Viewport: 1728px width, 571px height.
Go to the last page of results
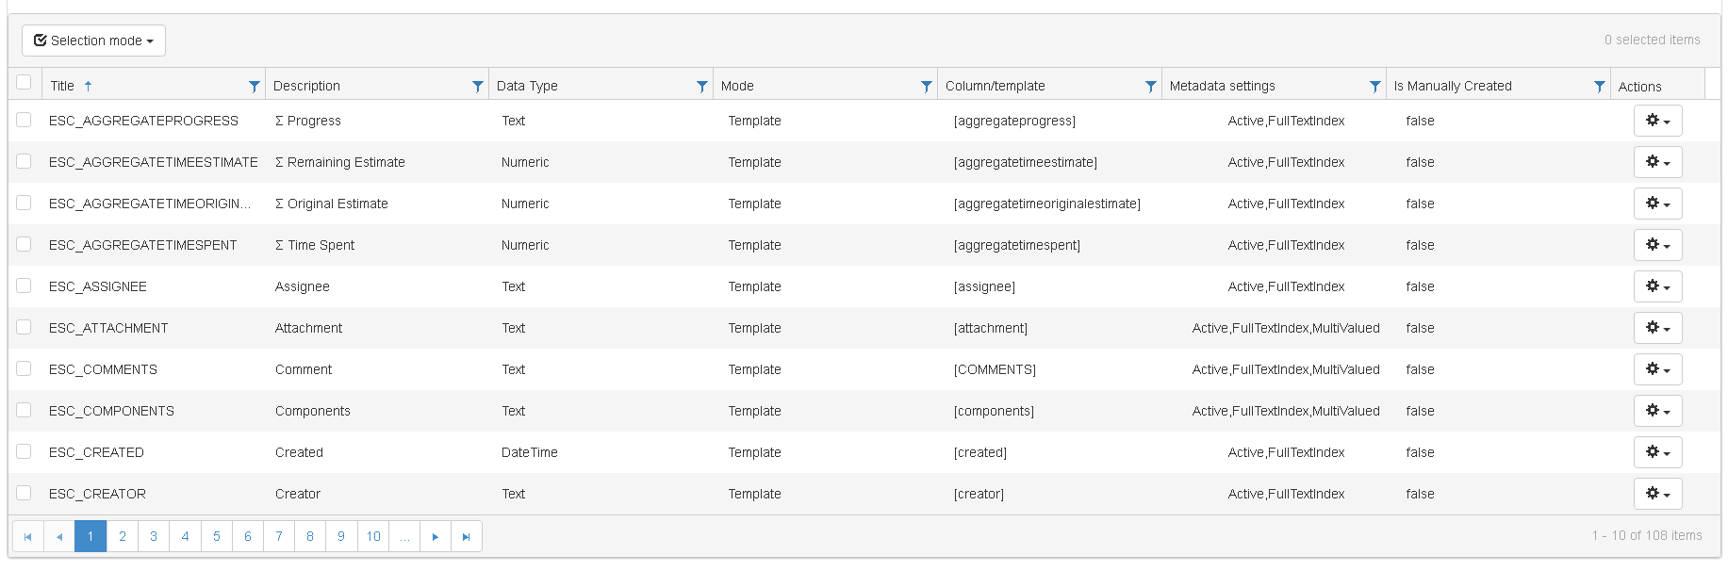pyautogui.click(x=466, y=537)
